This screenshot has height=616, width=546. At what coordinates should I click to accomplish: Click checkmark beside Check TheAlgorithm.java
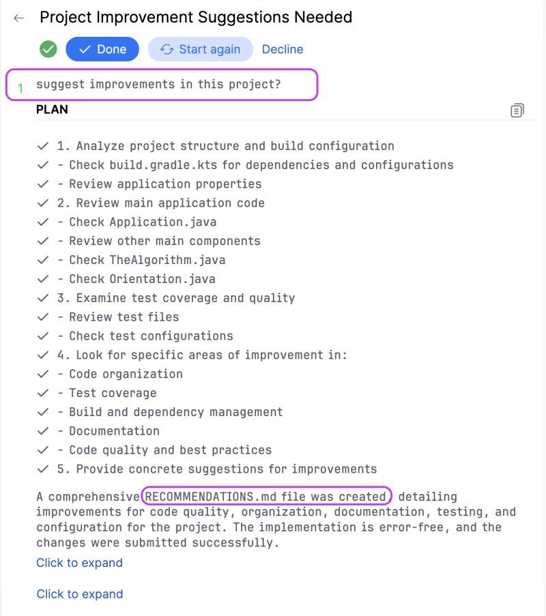click(43, 260)
